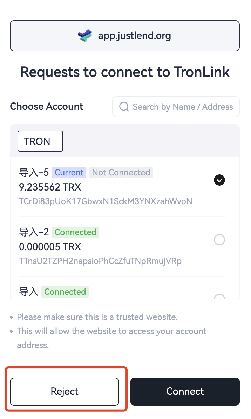
Task: Switch to the TRON network tab
Action: (40, 141)
